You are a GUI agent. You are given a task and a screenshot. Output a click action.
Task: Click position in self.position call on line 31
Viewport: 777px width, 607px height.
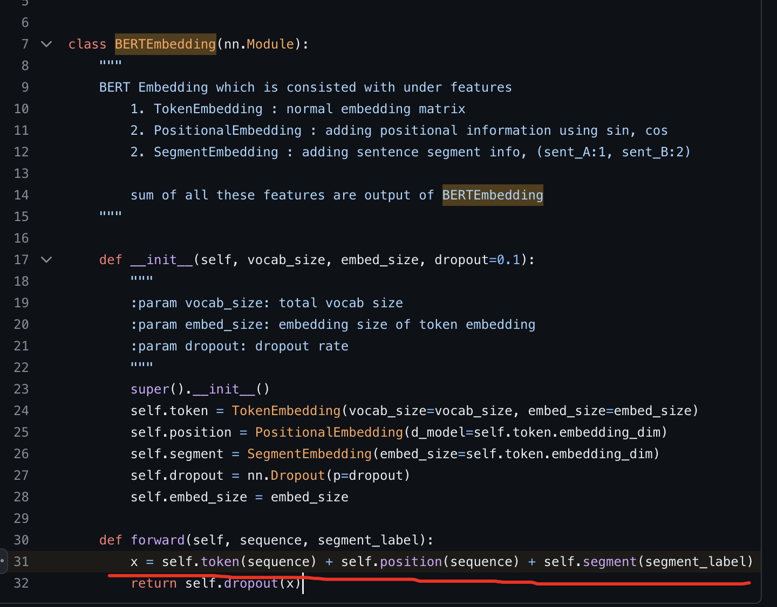[x=411, y=562]
